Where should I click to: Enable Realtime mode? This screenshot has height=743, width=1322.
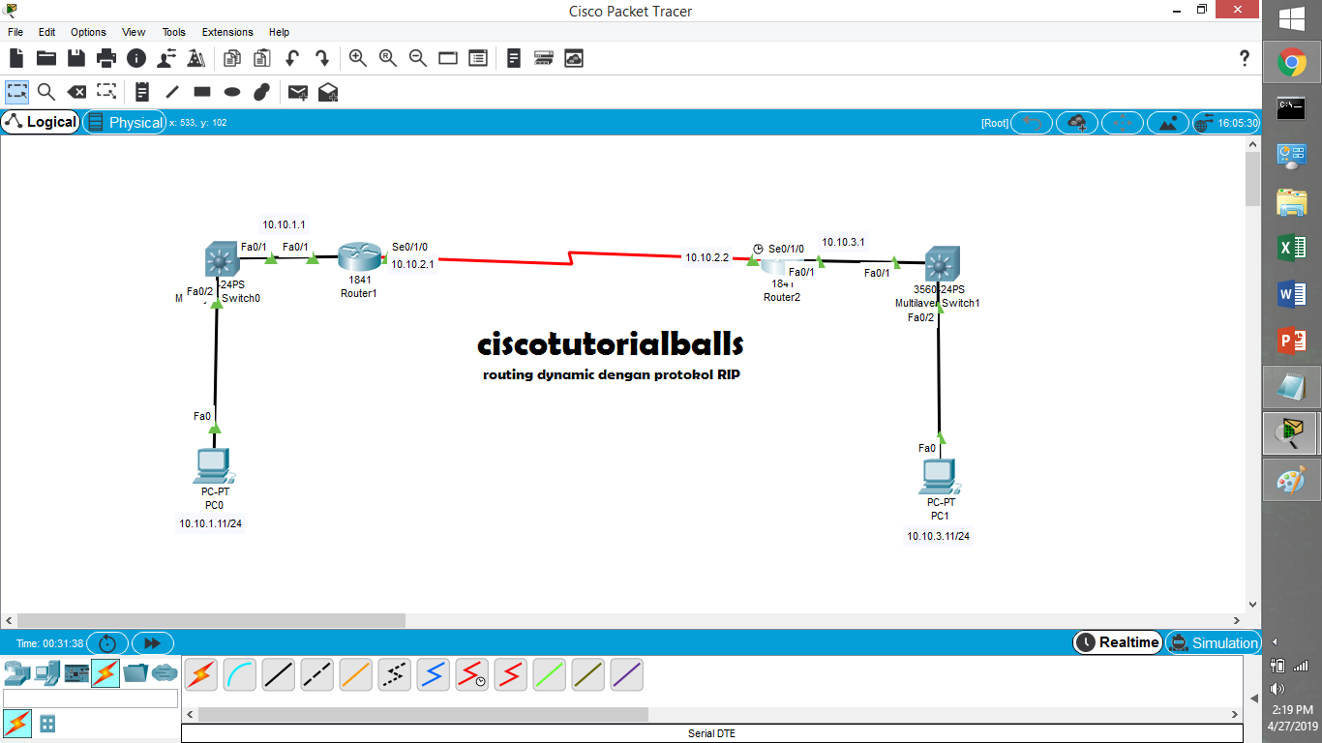pyautogui.click(x=1117, y=642)
